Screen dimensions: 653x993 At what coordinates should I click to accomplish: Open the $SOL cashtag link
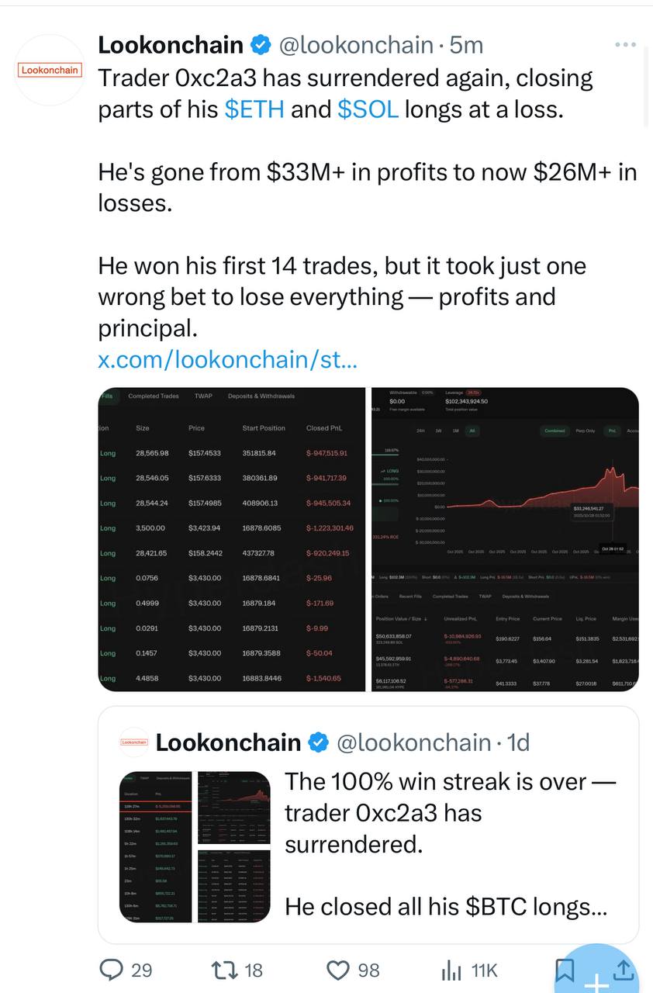pyautogui.click(x=368, y=109)
